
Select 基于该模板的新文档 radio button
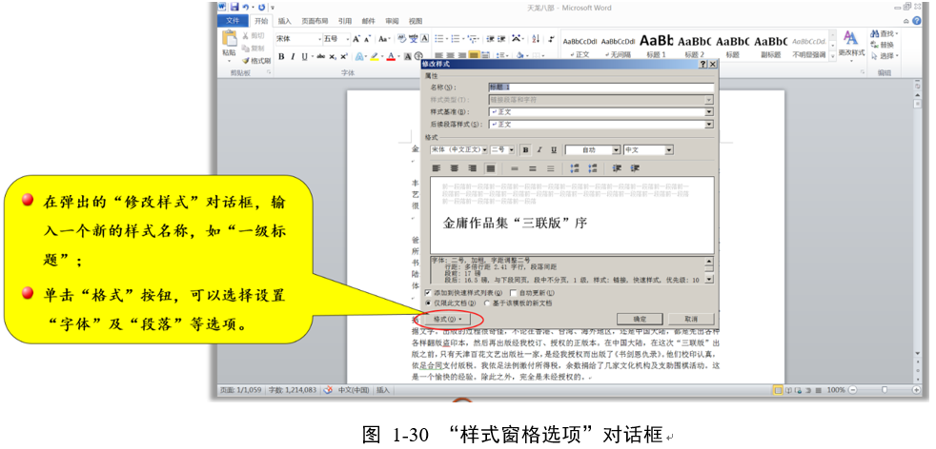tap(487, 303)
